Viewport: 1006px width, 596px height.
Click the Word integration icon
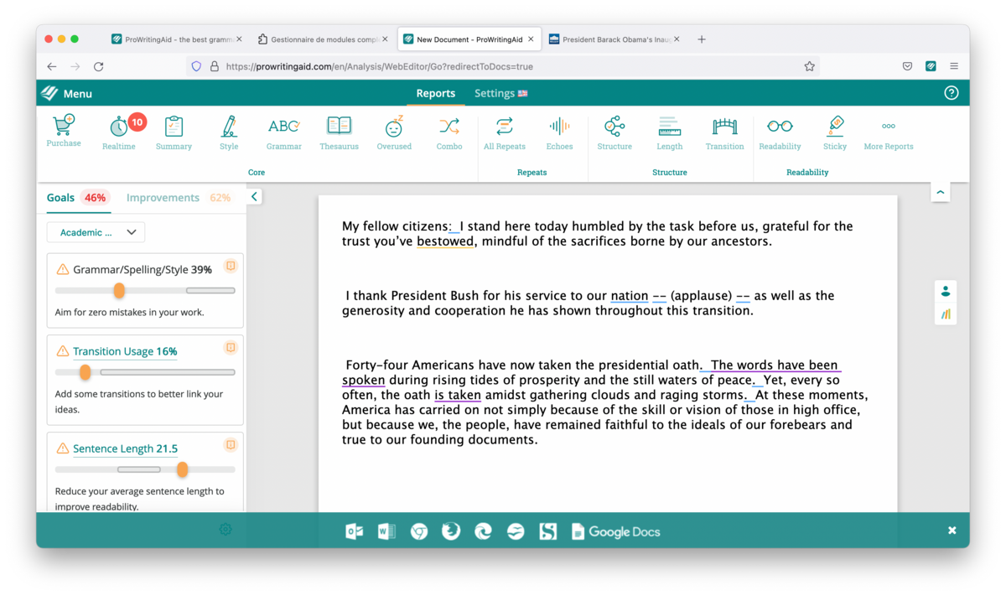click(386, 531)
